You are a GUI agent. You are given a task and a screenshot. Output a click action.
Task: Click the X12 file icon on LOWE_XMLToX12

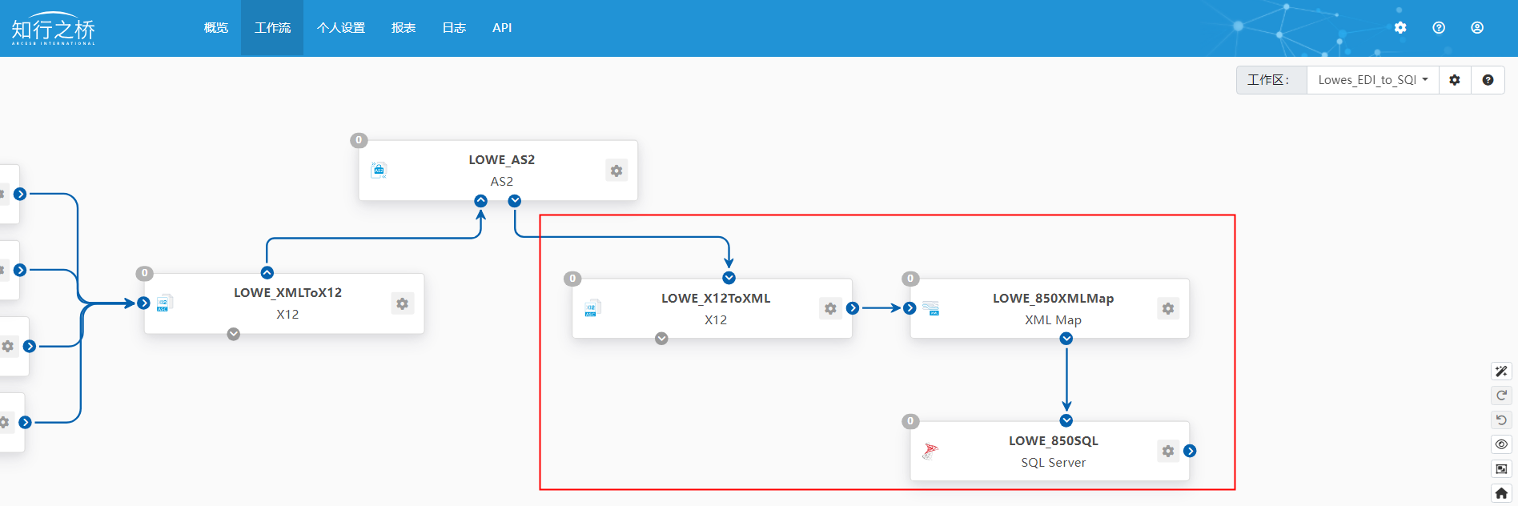[x=163, y=303]
